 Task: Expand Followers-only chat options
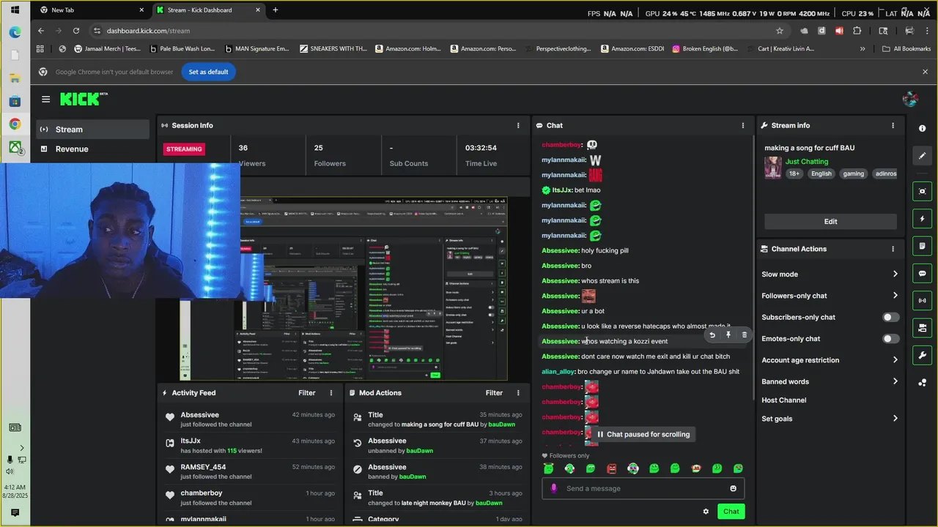point(830,296)
